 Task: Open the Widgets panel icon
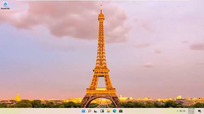[x=102, y=111]
